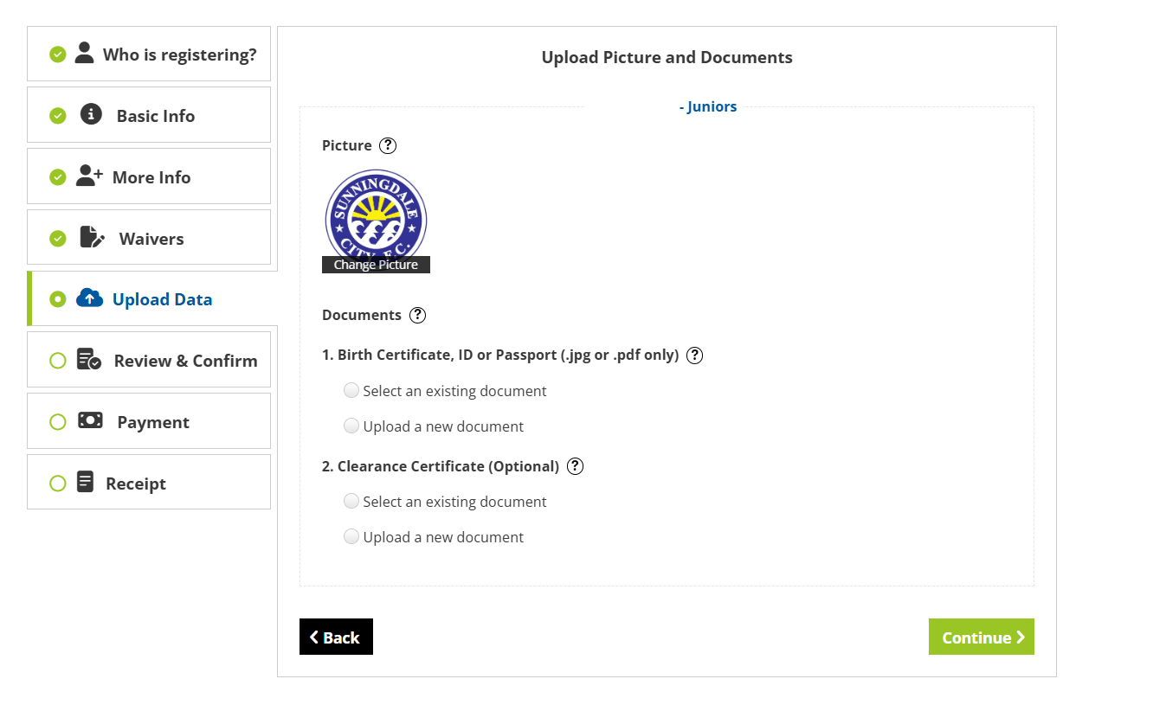The height and width of the screenshot is (711, 1166).
Task: Click the Picture help question mark icon
Action: click(x=388, y=145)
